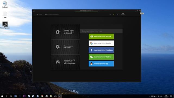Open the settings gear in top bar
Image resolution: width=174 pixels, height=98 pixels.
point(117,14)
